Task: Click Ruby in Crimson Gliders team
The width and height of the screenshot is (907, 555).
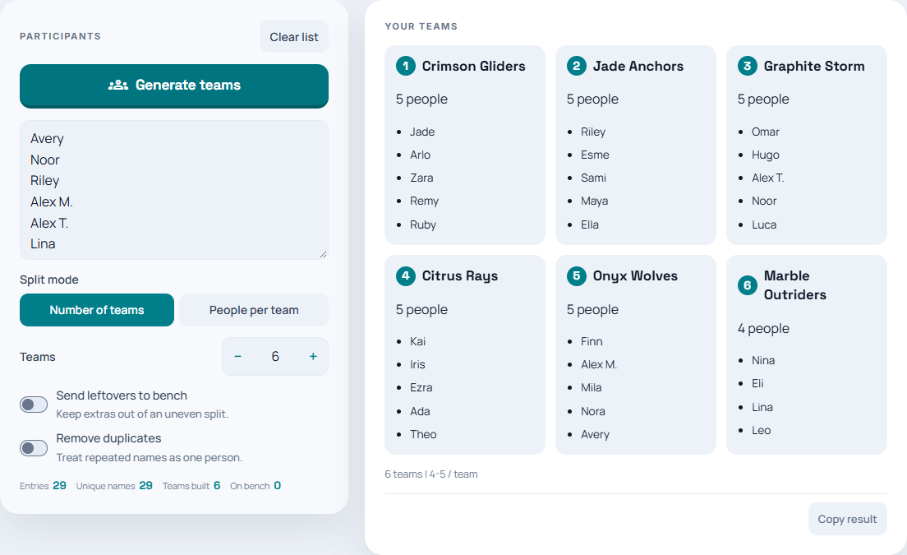Action: (x=423, y=224)
